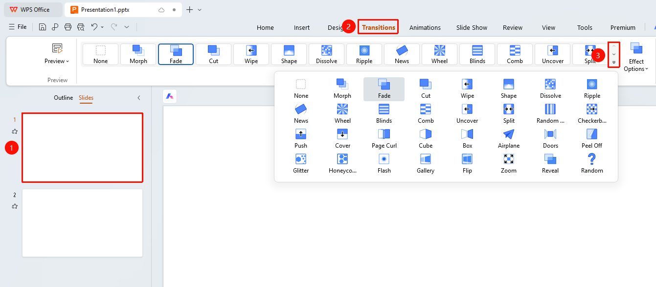Select the Glitter transition
This screenshot has height=287, width=656.
coord(301,163)
